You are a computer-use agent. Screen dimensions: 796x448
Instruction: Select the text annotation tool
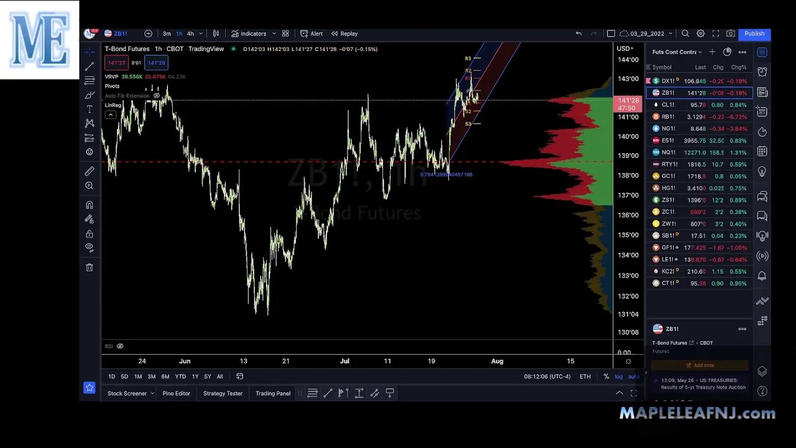90,109
